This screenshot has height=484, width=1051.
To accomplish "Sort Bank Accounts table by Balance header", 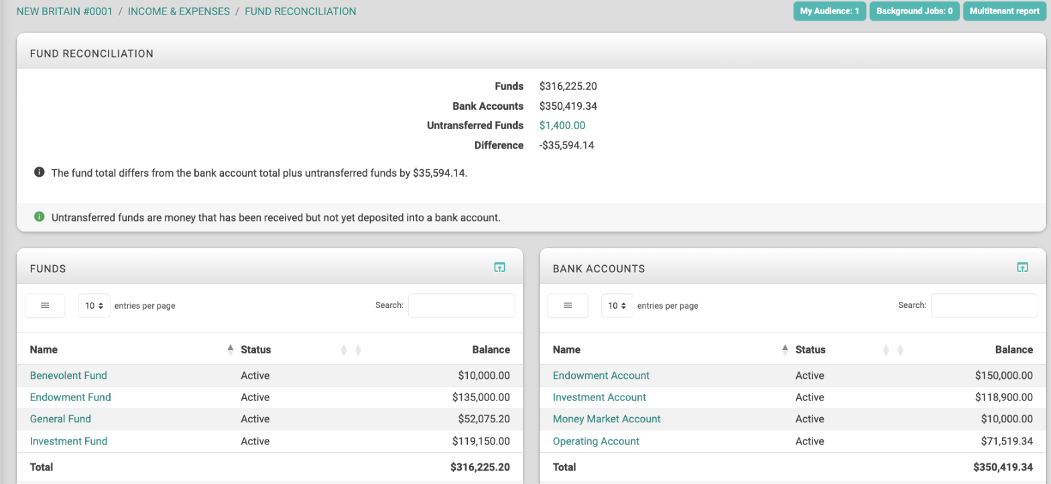I will click(1014, 349).
